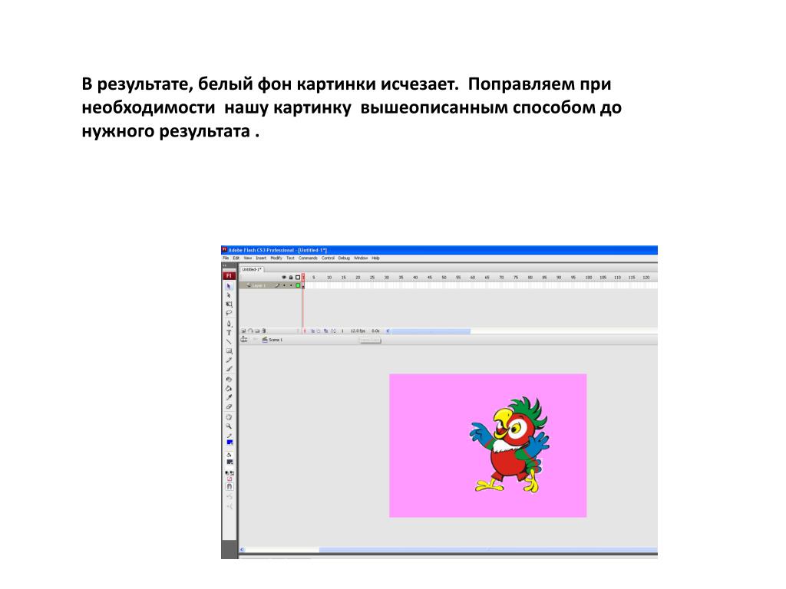The image size is (786, 589).
Task: Open the Text menu
Action: (x=290, y=258)
